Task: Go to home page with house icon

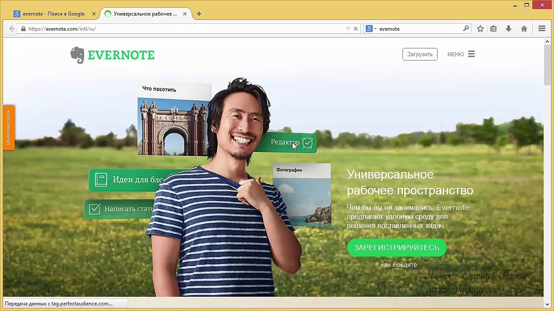Action: [524, 29]
